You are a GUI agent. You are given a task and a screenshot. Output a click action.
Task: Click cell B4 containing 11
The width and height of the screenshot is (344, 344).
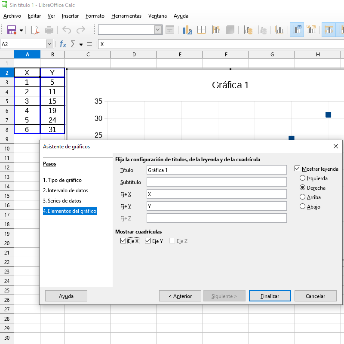[52, 92]
